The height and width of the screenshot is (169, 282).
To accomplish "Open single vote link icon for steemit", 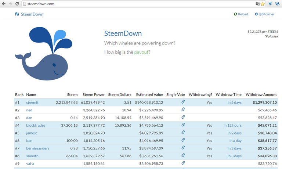I will (x=183, y=102).
